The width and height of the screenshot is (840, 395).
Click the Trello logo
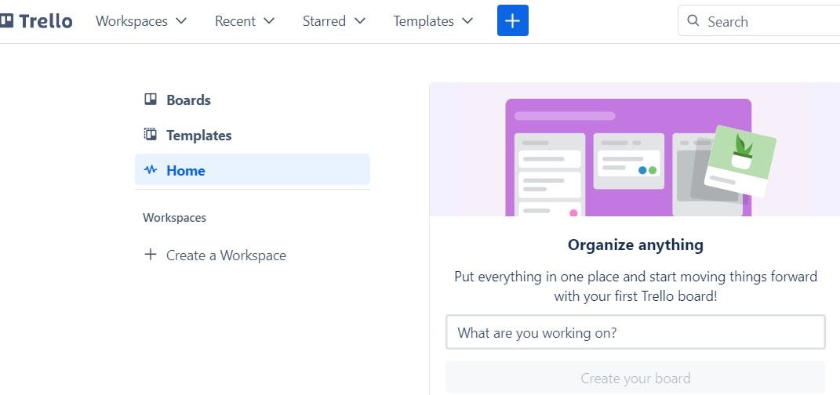click(x=36, y=21)
